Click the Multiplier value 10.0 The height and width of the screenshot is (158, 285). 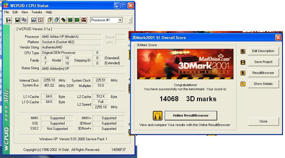(x=100, y=85)
